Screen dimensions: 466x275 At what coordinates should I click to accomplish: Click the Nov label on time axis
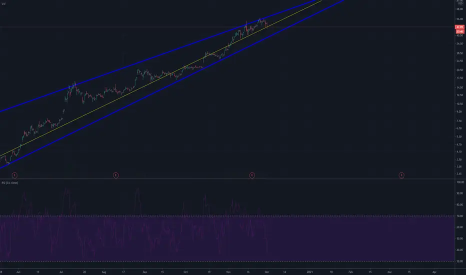pyautogui.click(x=228, y=271)
